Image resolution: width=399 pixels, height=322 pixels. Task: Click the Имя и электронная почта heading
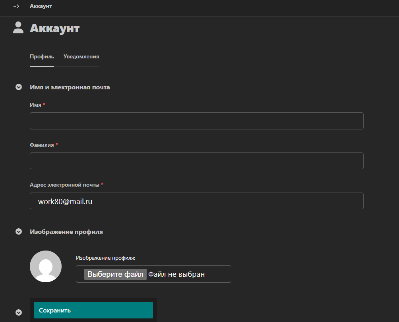pos(70,87)
